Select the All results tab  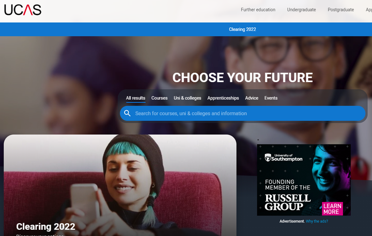point(135,98)
